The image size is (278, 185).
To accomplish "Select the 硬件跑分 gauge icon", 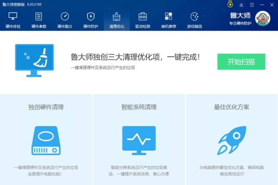I will tap(65, 17).
